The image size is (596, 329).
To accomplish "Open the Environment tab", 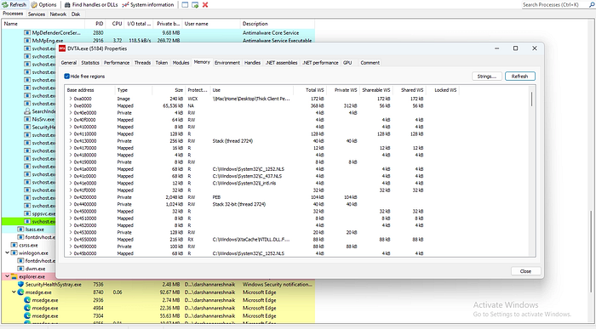I will pos(227,63).
